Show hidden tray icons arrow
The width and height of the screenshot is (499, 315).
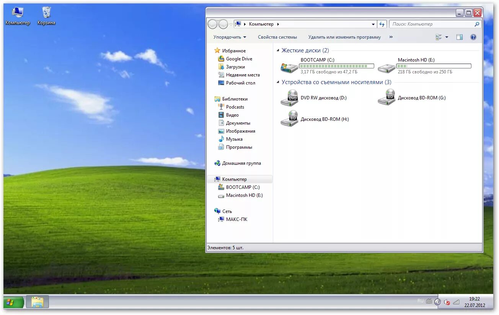click(x=437, y=302)
